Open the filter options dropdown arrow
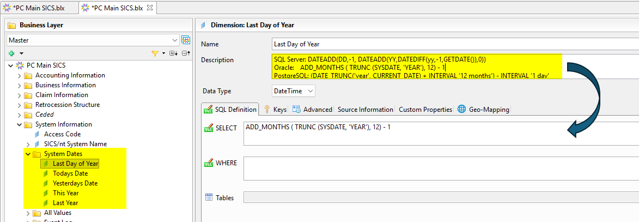 click(164, 53)
